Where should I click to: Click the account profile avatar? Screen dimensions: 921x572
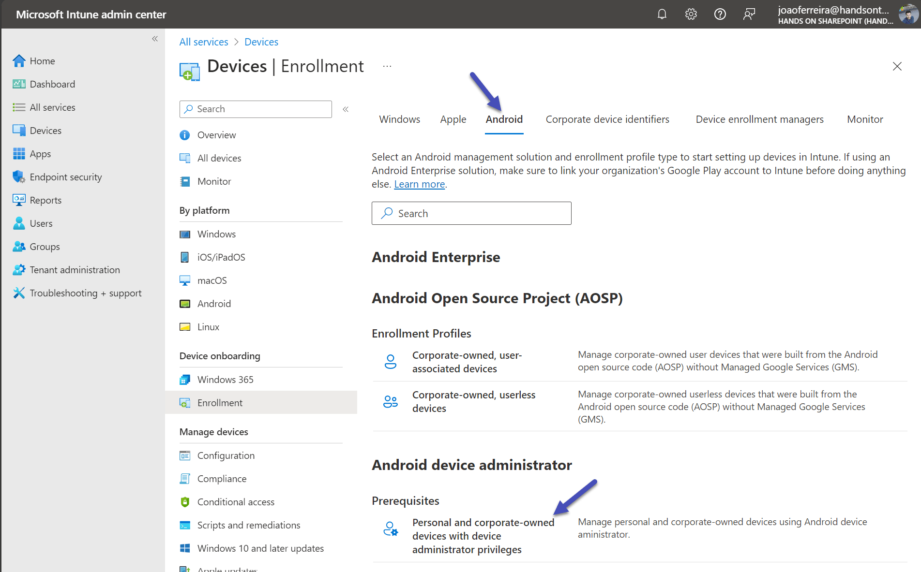(909, 14)
